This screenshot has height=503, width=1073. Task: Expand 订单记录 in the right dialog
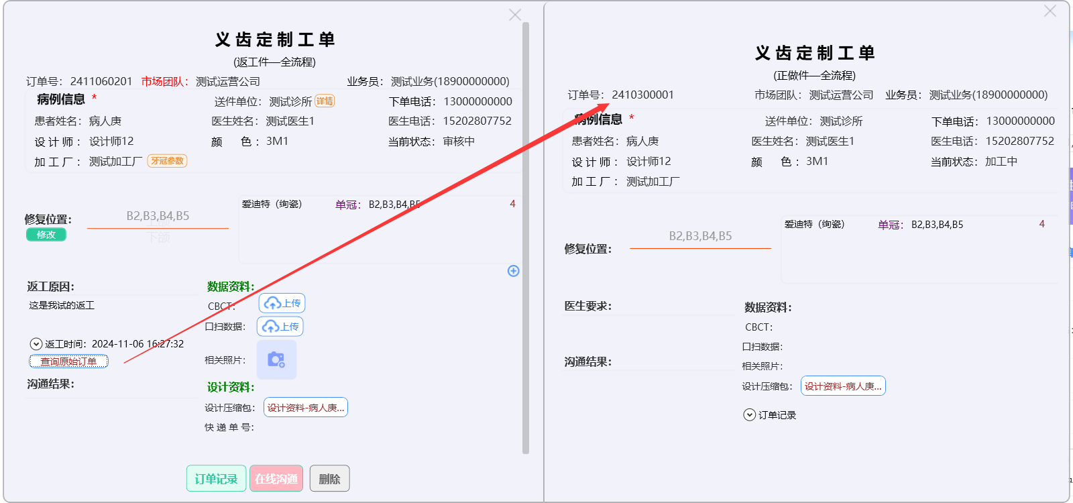(750, 415)
